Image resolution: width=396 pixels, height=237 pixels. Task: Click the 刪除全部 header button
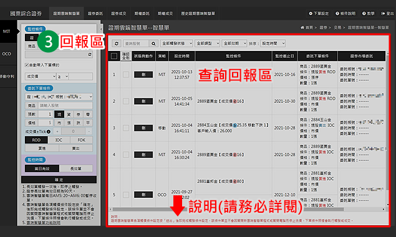126,56
